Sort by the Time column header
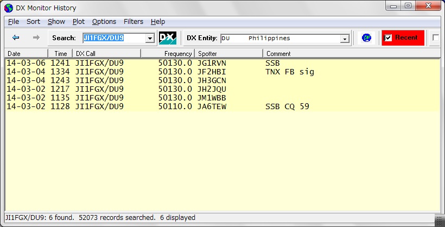Viewport: 445px width, 227px height. tap(60, 53)
